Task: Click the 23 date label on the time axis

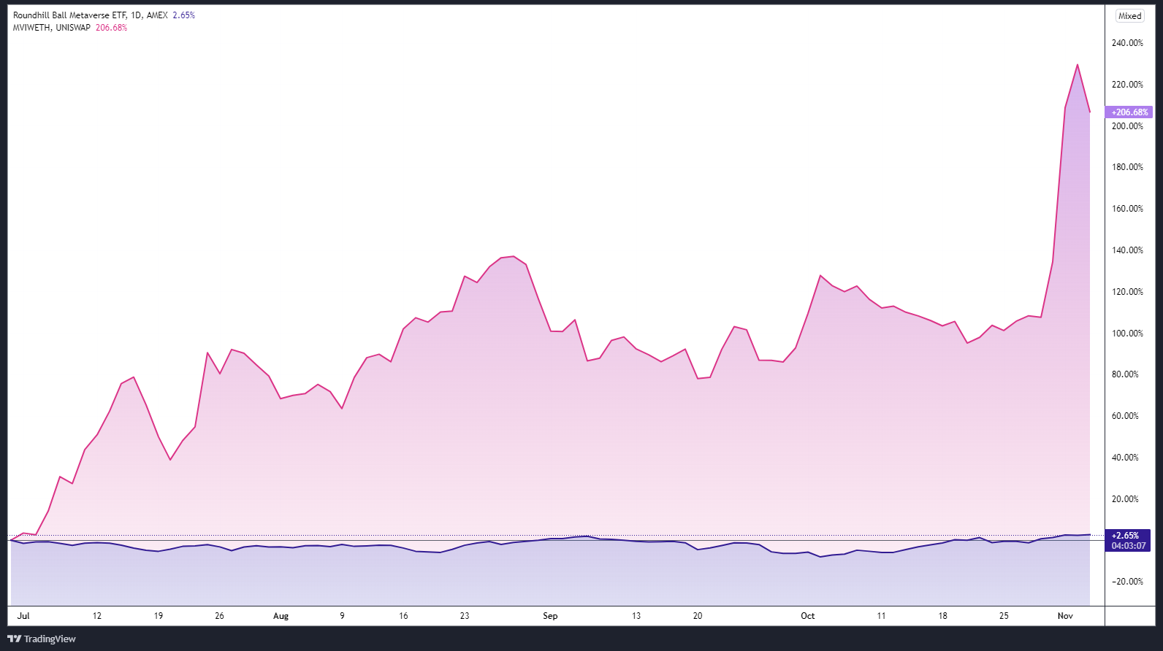Action: pyautogui.click(x=465, y=616)
